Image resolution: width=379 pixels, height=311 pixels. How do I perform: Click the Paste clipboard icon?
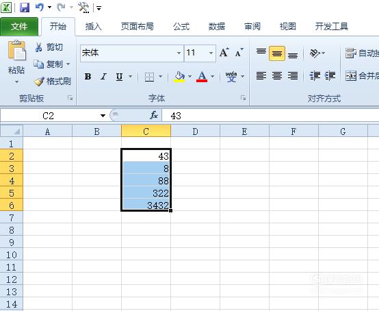pyautogui.click(x=17, y=51)
